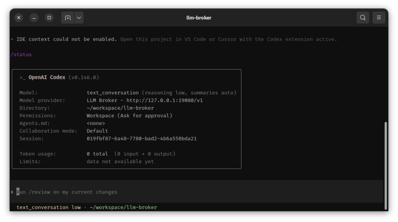Viewport: 398px width, 222px height.
Task: Click the Token usage: label
Action: pos(38,154)
